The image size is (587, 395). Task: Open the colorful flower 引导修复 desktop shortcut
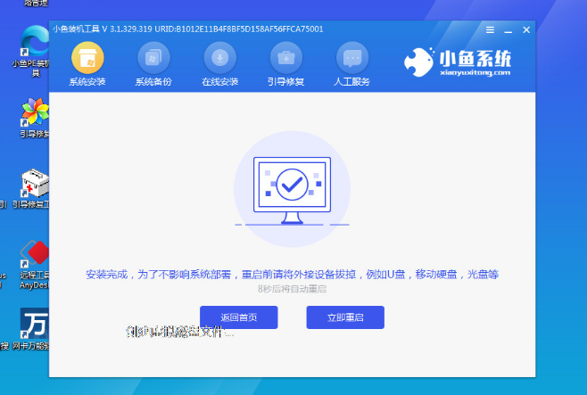(x=34, y=111)
